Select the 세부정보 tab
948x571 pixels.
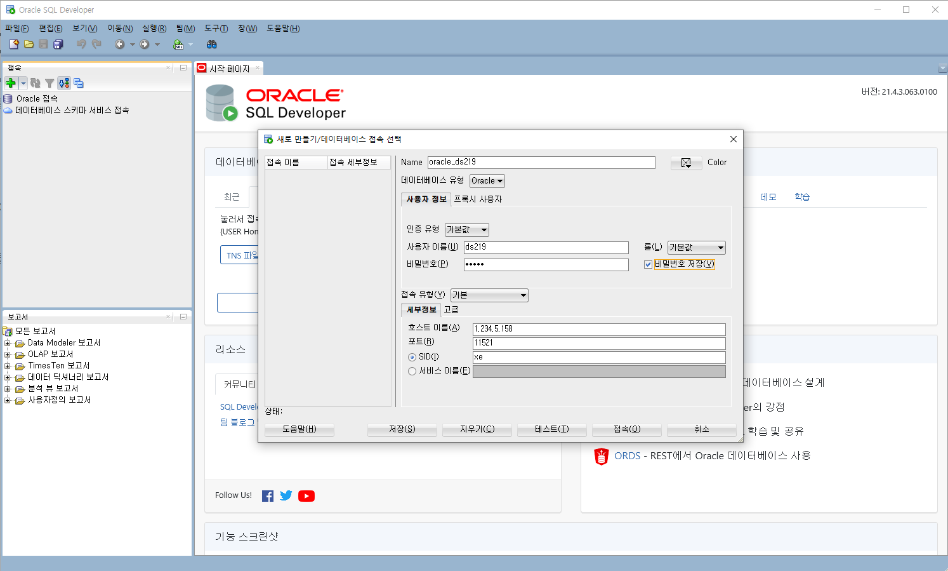click(x=421, y=310)
